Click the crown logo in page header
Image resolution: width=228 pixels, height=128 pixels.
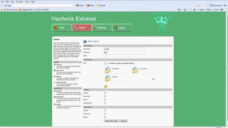pyautogui.click(x=161, y=21)
